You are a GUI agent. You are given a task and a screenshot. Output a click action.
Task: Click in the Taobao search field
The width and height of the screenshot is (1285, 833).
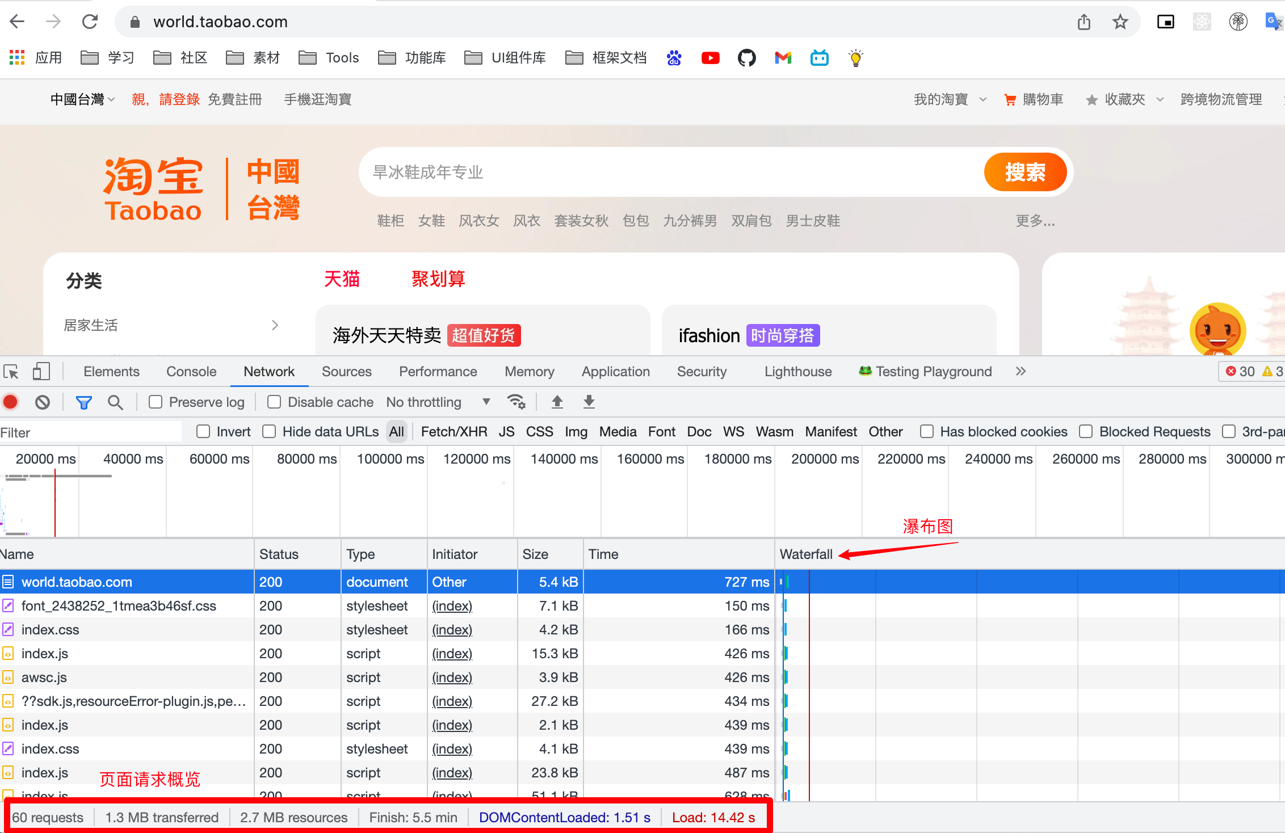coord(670,172)
